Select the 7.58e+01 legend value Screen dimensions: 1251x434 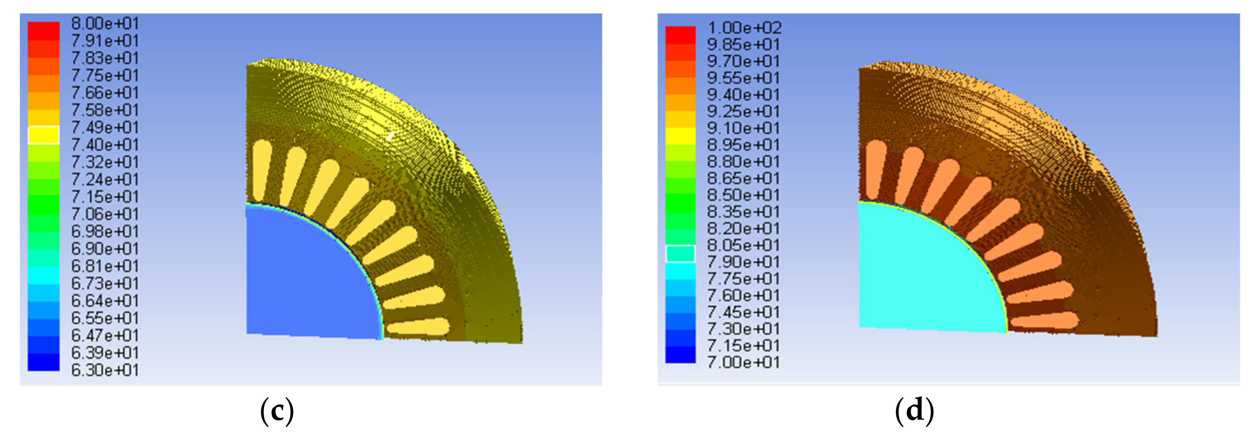coord(105,110)
